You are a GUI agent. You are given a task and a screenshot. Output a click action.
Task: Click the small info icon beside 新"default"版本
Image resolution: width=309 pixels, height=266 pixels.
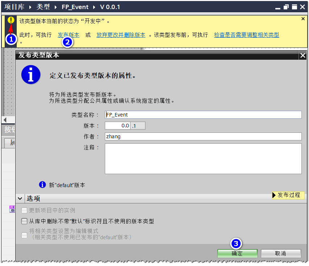(42, 185)
